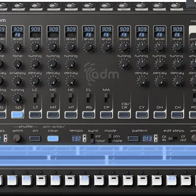196x196 pixels.
Task: Toggle the shuffle on button
Action: coord(35,139)
